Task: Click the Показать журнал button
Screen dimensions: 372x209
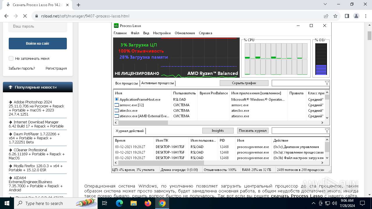Action: (253, 131)
